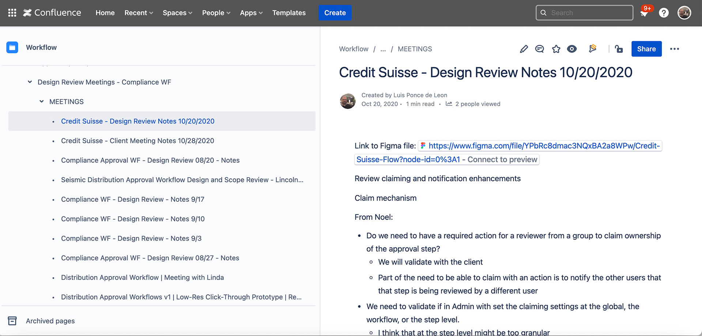Click the Share button
The image size is (702, 336).
coord(646,49)
